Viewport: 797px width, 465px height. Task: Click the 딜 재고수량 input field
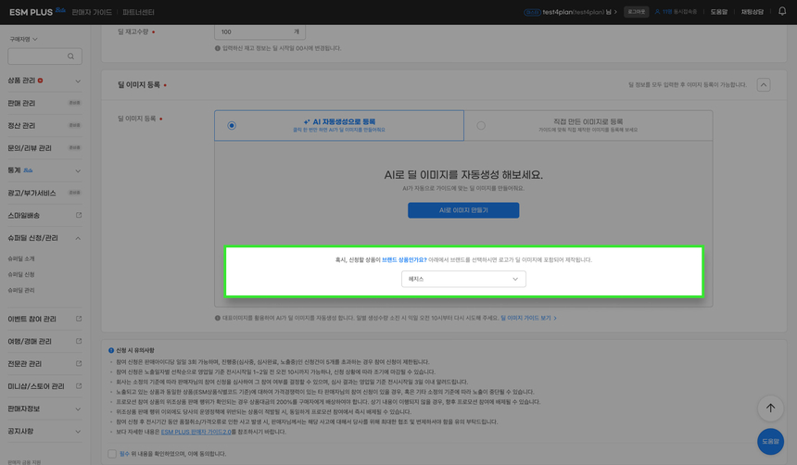click(259, 31)
